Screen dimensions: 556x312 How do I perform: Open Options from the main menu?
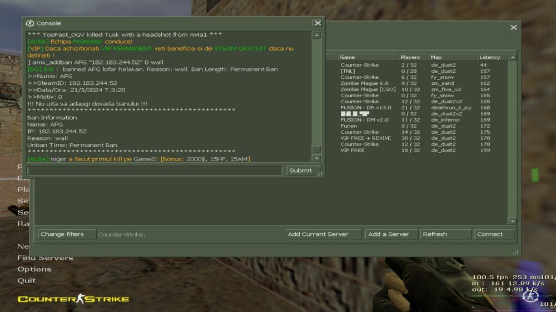[34, 269]
